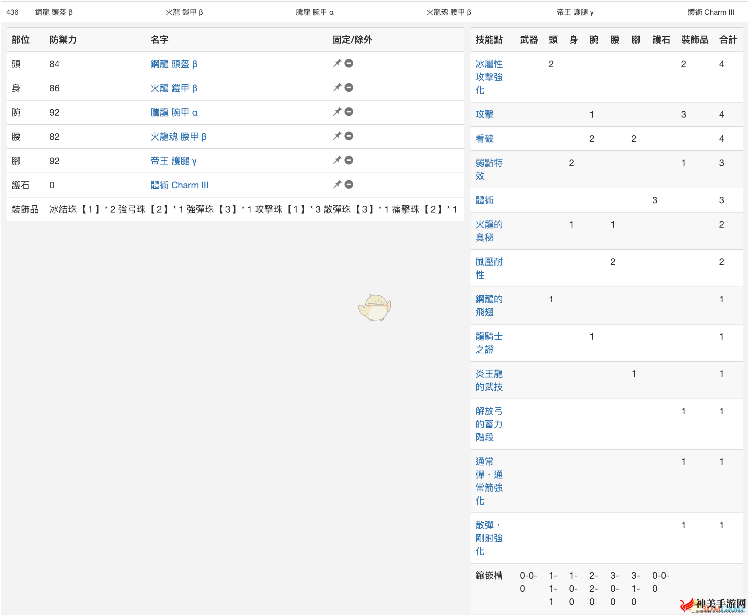Open the 體術 skill link

click(484, 200)
